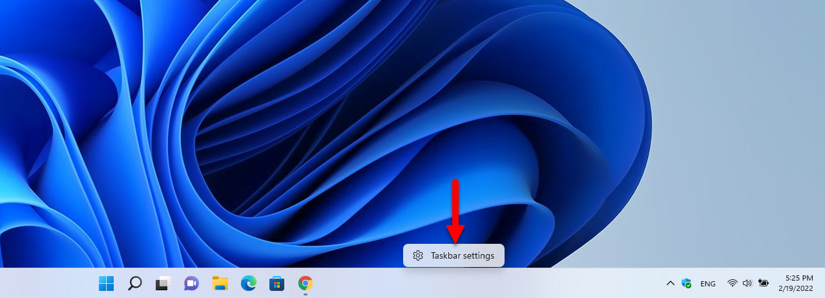
Task: Select the Taskbar settings menu entry
Action: (454, 255)
